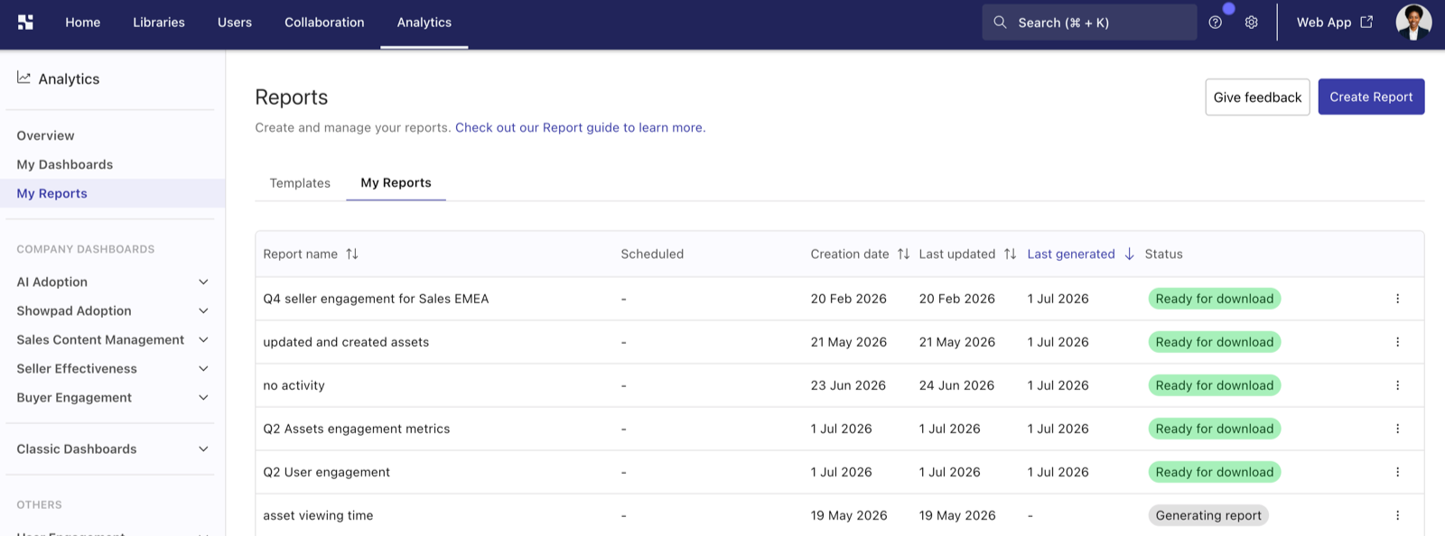
Task: Switch to the Templates tab
Action: click(300, 183)
